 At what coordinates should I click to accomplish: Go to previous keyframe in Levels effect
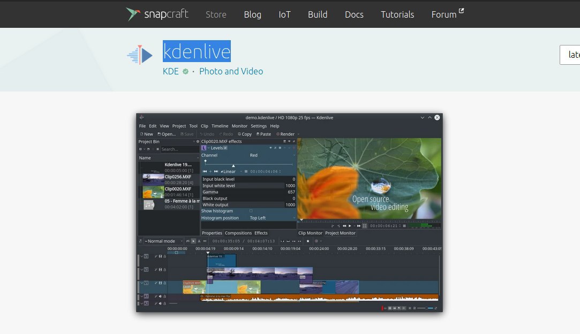(x=205, y=171)
